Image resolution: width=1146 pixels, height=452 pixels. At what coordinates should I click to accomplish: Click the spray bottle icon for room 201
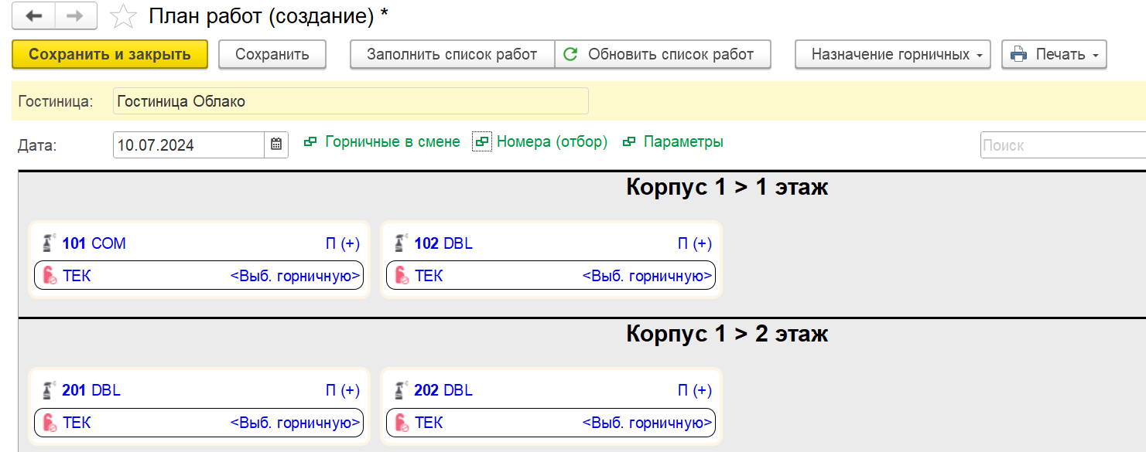pyautogui.click(x=48, y=390)
